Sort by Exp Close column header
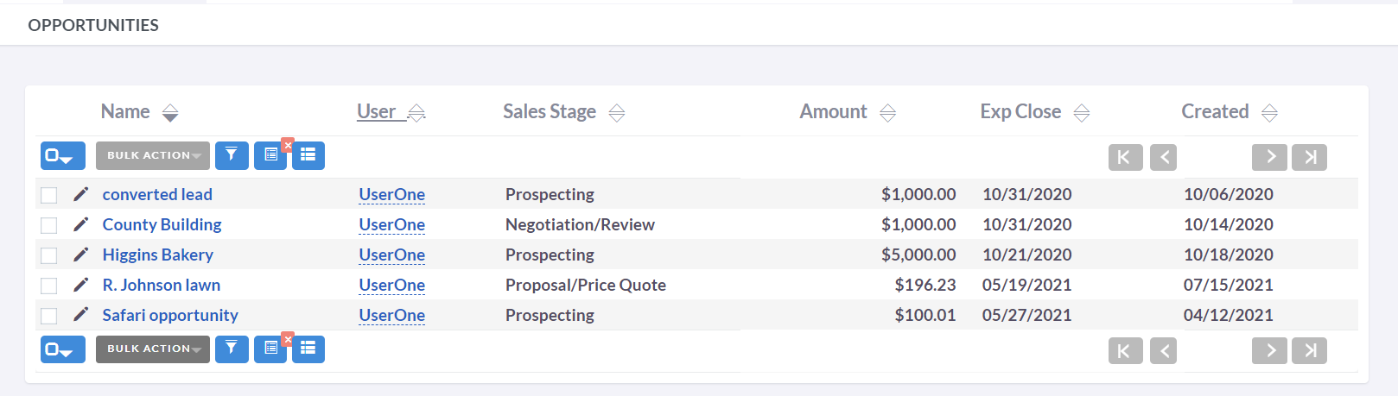Image resolution: width=1398 pixels, height=396 pixels. [1020, 112]
